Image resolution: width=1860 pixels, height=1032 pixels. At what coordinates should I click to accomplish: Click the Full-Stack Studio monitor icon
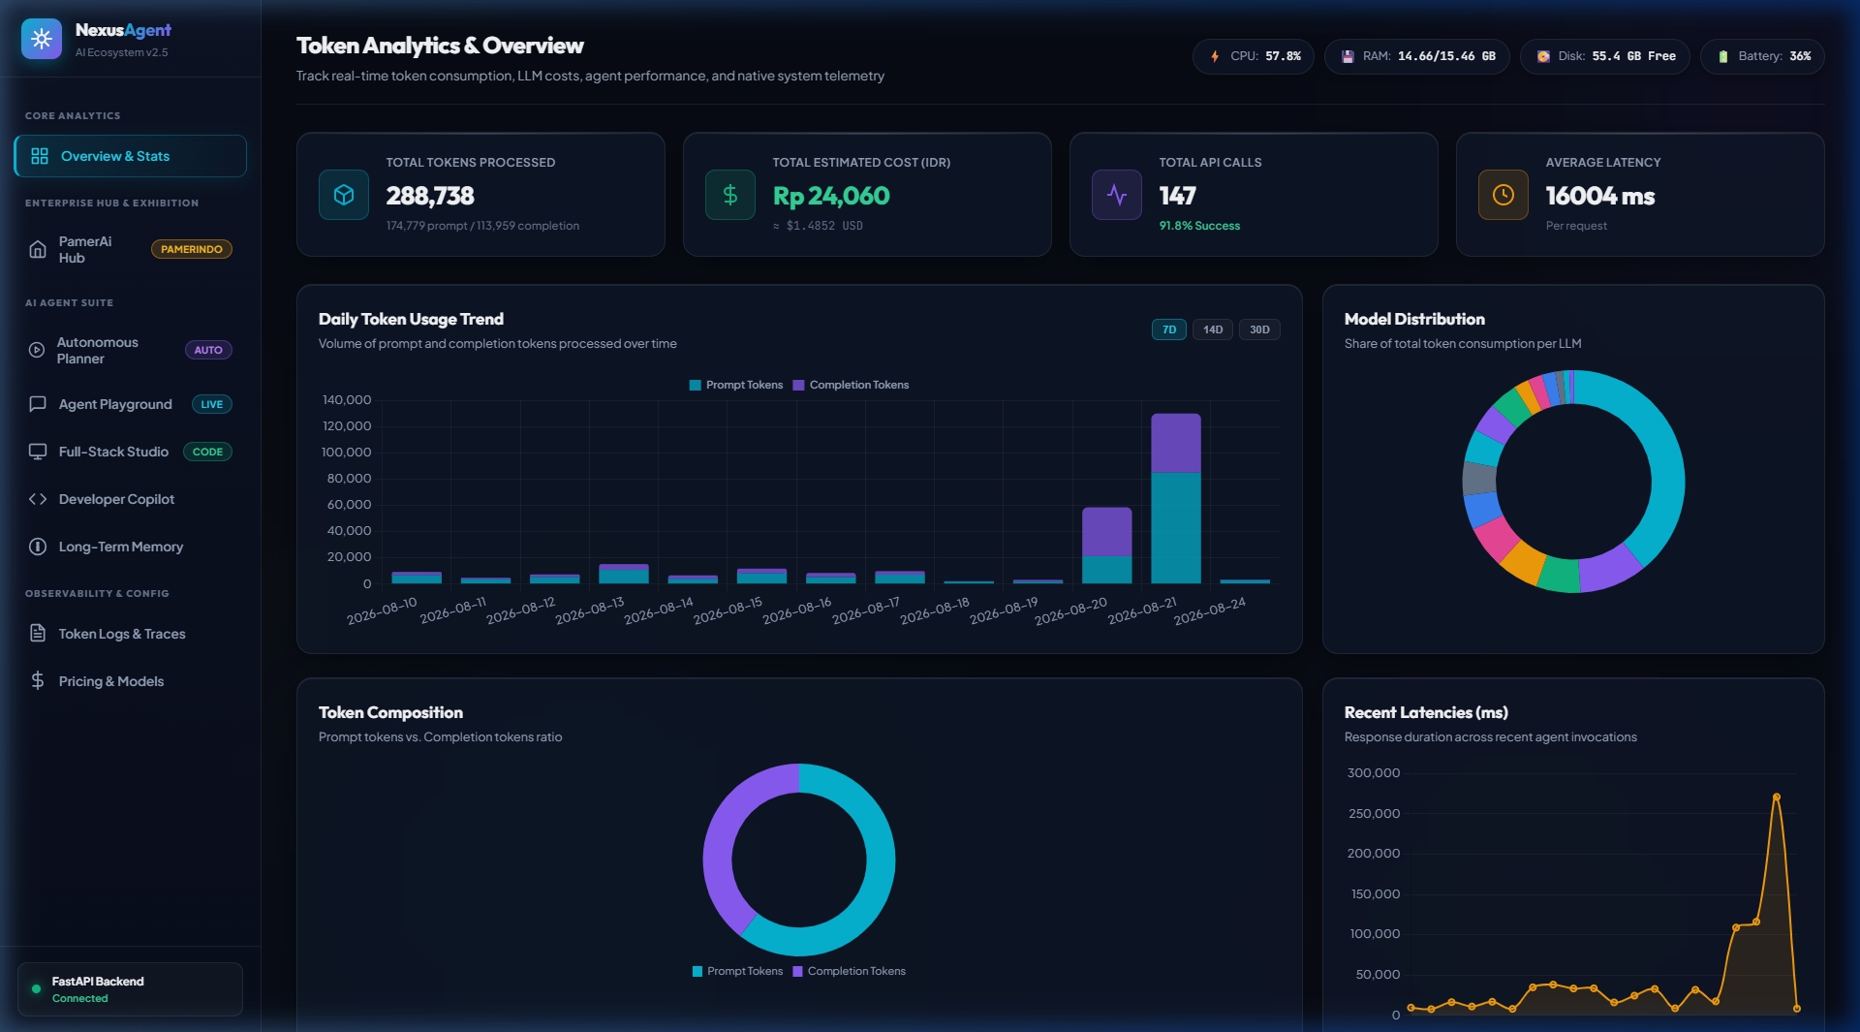[x=38, y=452]
